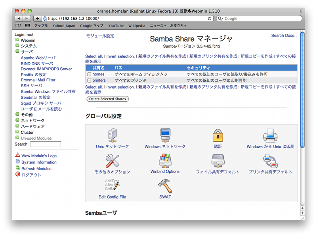Expand the Webmin category in sidebar
This screenshot has height=237, width=317.
(x=17, y=40)
